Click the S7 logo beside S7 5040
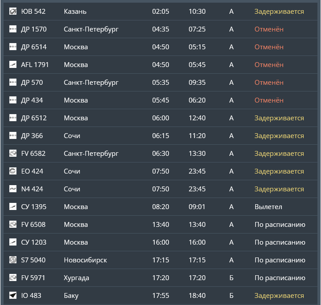The height and width of the screenshot is (305, 321). coord(13,260)
